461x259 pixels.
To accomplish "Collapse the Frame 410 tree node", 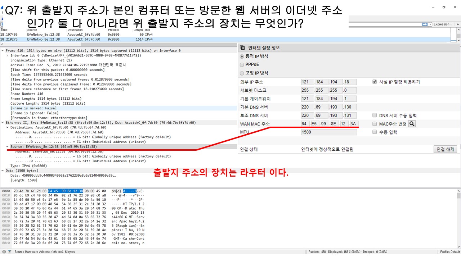I will tap(3, 51).
